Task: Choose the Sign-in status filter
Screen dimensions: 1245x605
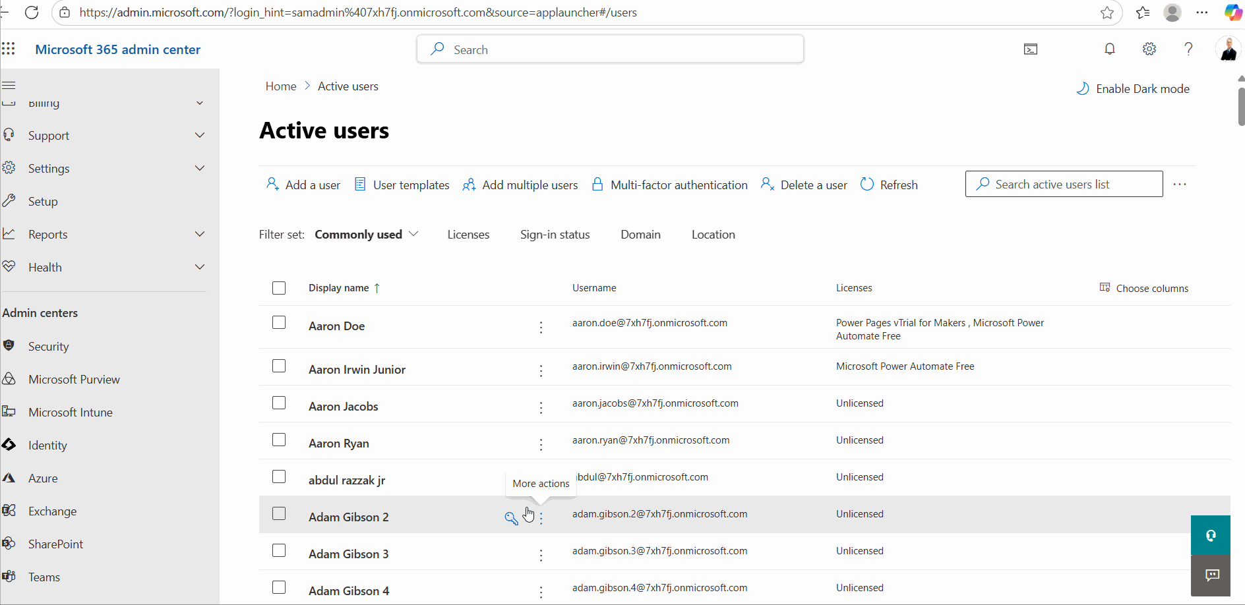Action: [x=555, y=235]
